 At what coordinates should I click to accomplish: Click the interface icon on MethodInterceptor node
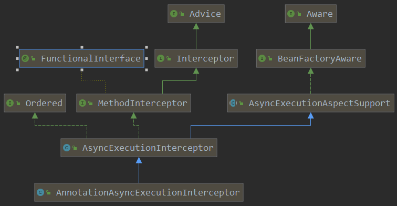[82, 103]
